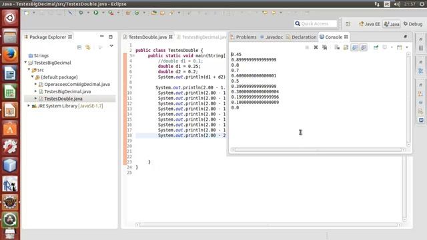Click the Display Selected Console icon
The image size is (427, 240).
coord(384,47)
